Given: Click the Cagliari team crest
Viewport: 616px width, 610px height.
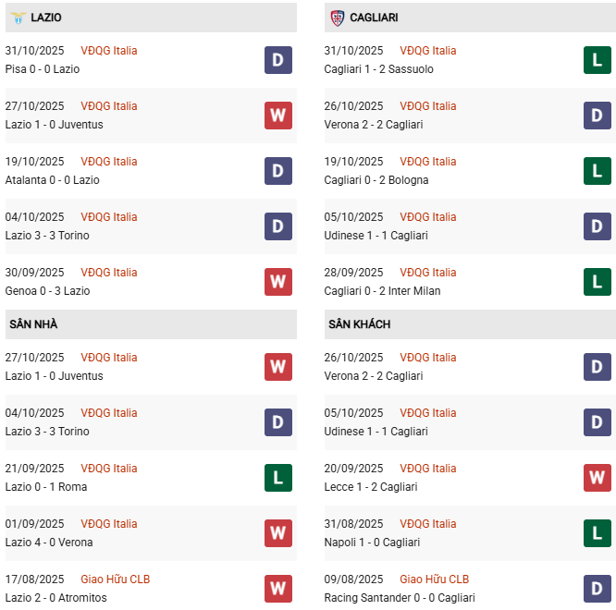Looking at the screenshot, I should [337, 18].
